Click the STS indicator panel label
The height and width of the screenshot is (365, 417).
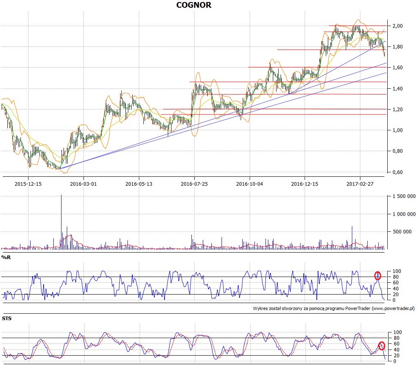pos(7,319)
